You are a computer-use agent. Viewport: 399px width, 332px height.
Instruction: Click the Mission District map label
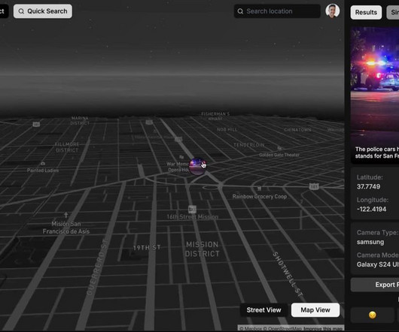pyautogui.click(x=202, y=249)
